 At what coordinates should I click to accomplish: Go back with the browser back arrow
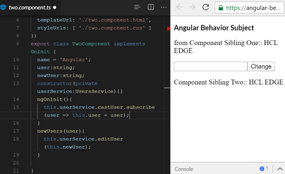(x=179, y=7)
